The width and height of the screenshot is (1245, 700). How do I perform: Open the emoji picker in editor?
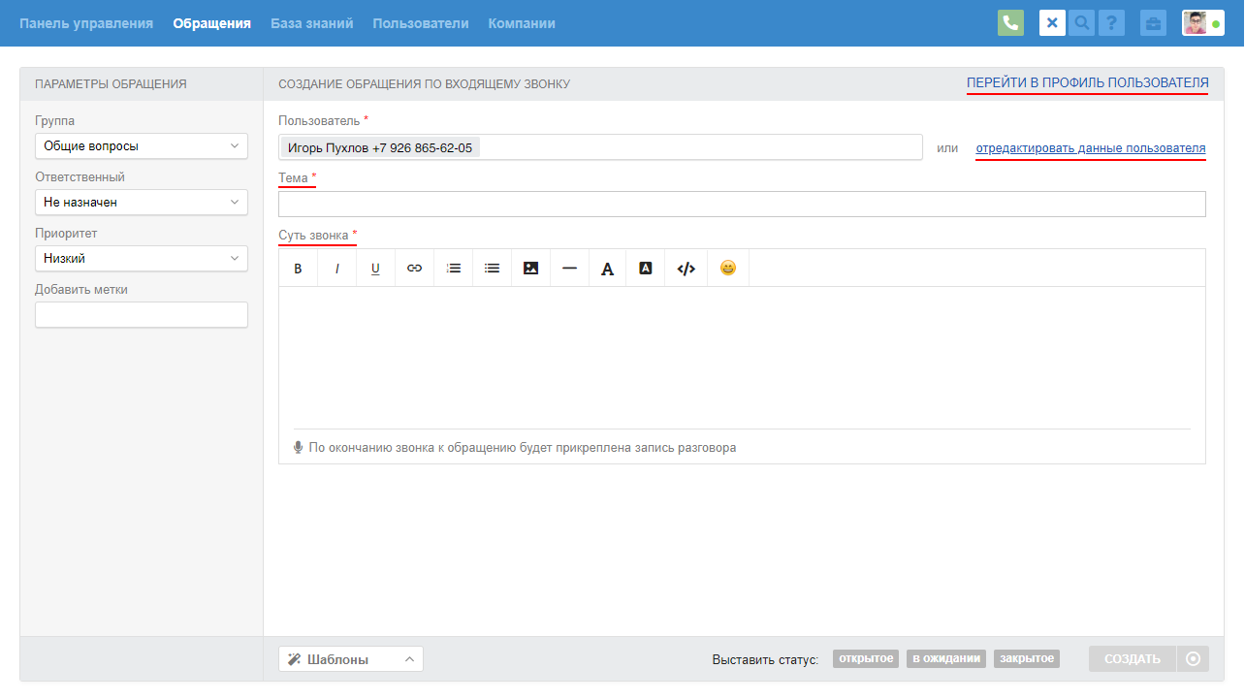(728, 269)
